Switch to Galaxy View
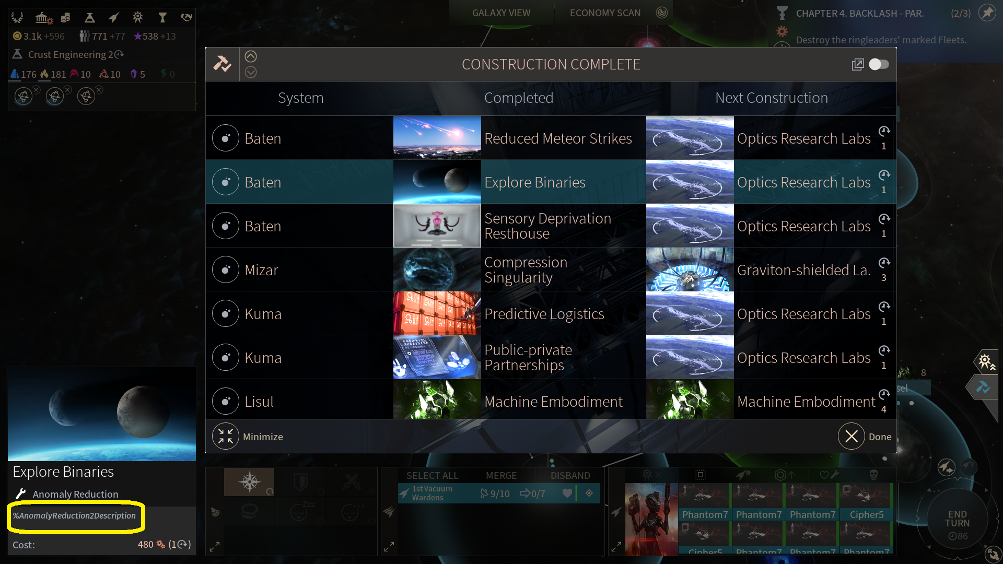Viewport: 1003px width, 564px height. (501, 13)
